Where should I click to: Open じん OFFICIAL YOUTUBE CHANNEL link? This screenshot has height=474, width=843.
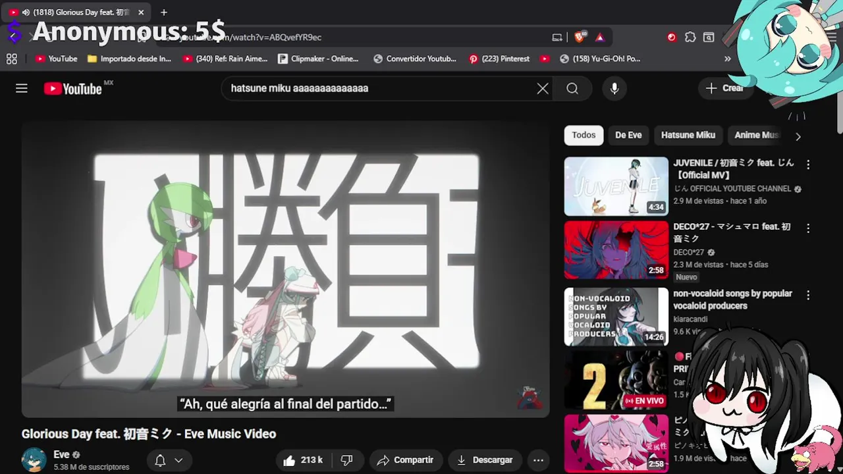pyautogui.click(x=732, y=188)
